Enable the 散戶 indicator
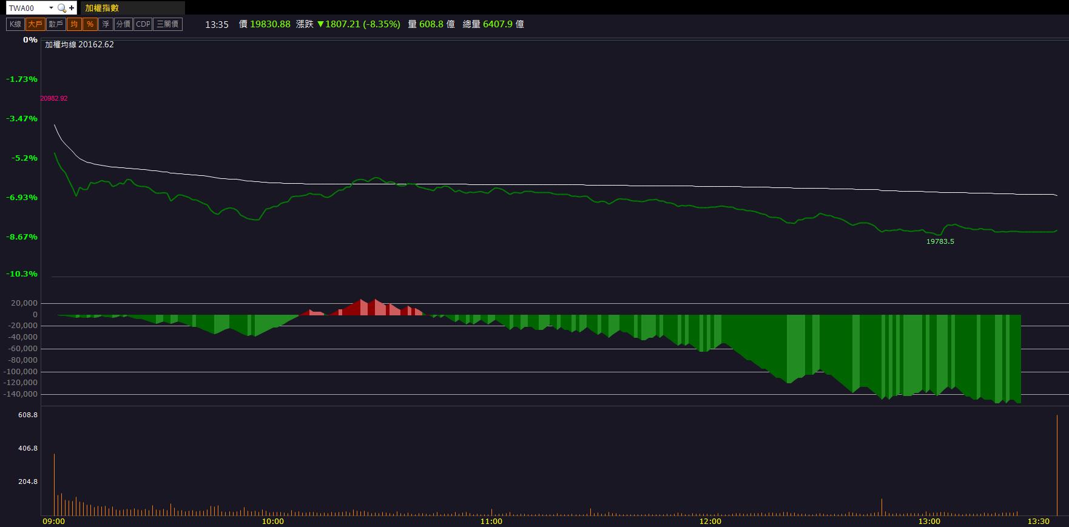 (x=56, y=24)
